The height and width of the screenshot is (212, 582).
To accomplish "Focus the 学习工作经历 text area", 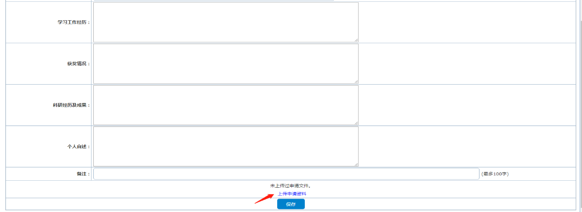I will pos(226,22).
